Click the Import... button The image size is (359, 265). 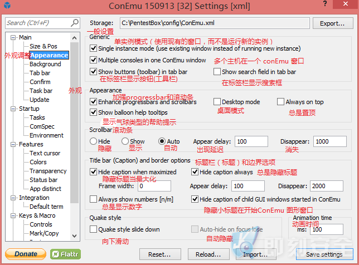(x=256, y=254)
